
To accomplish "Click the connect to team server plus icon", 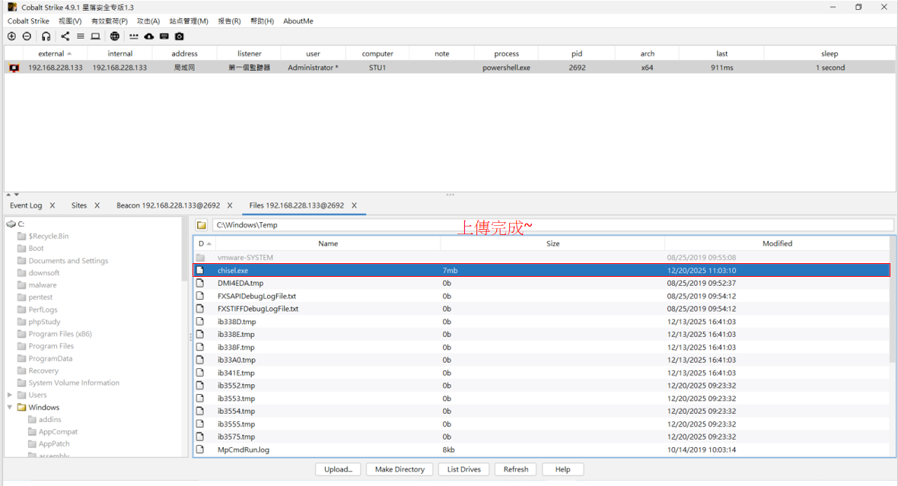I will click(11, 36).
